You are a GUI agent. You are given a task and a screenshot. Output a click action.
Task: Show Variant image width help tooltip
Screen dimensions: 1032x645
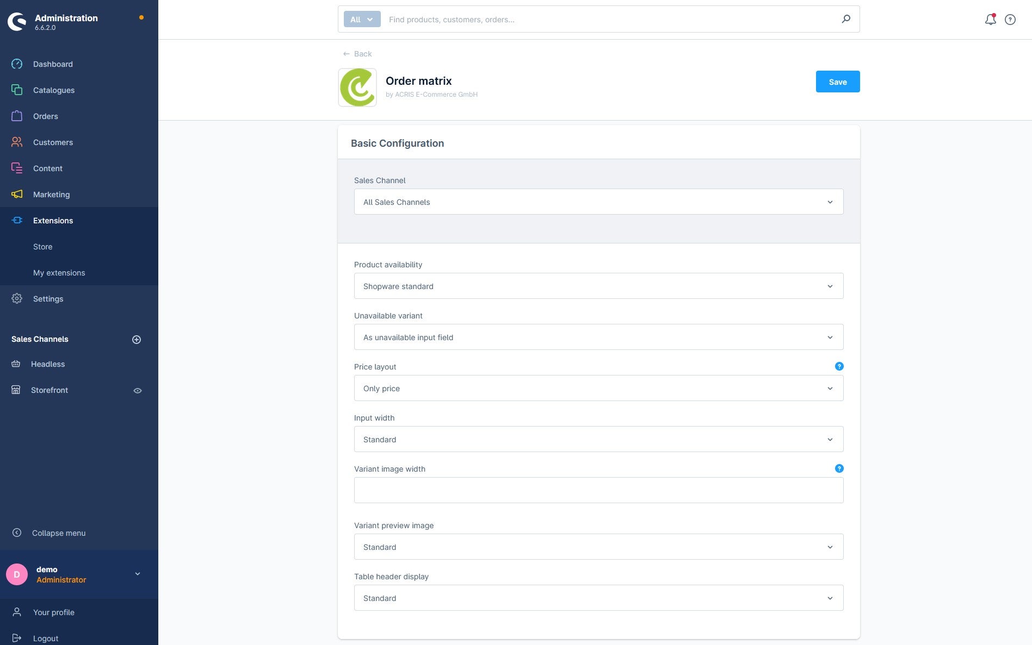(839, 468)
